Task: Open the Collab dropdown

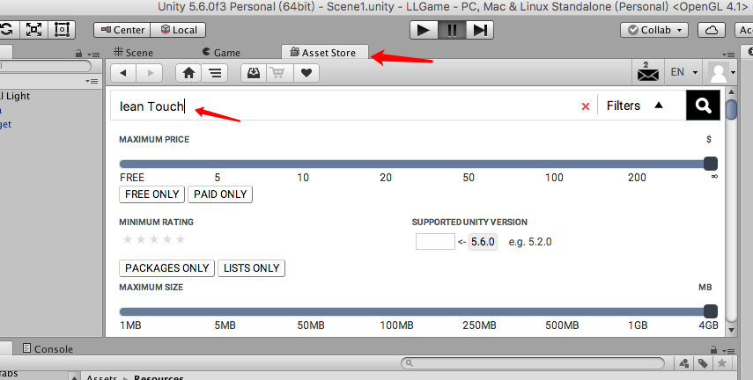Action: tap(654, 30)
